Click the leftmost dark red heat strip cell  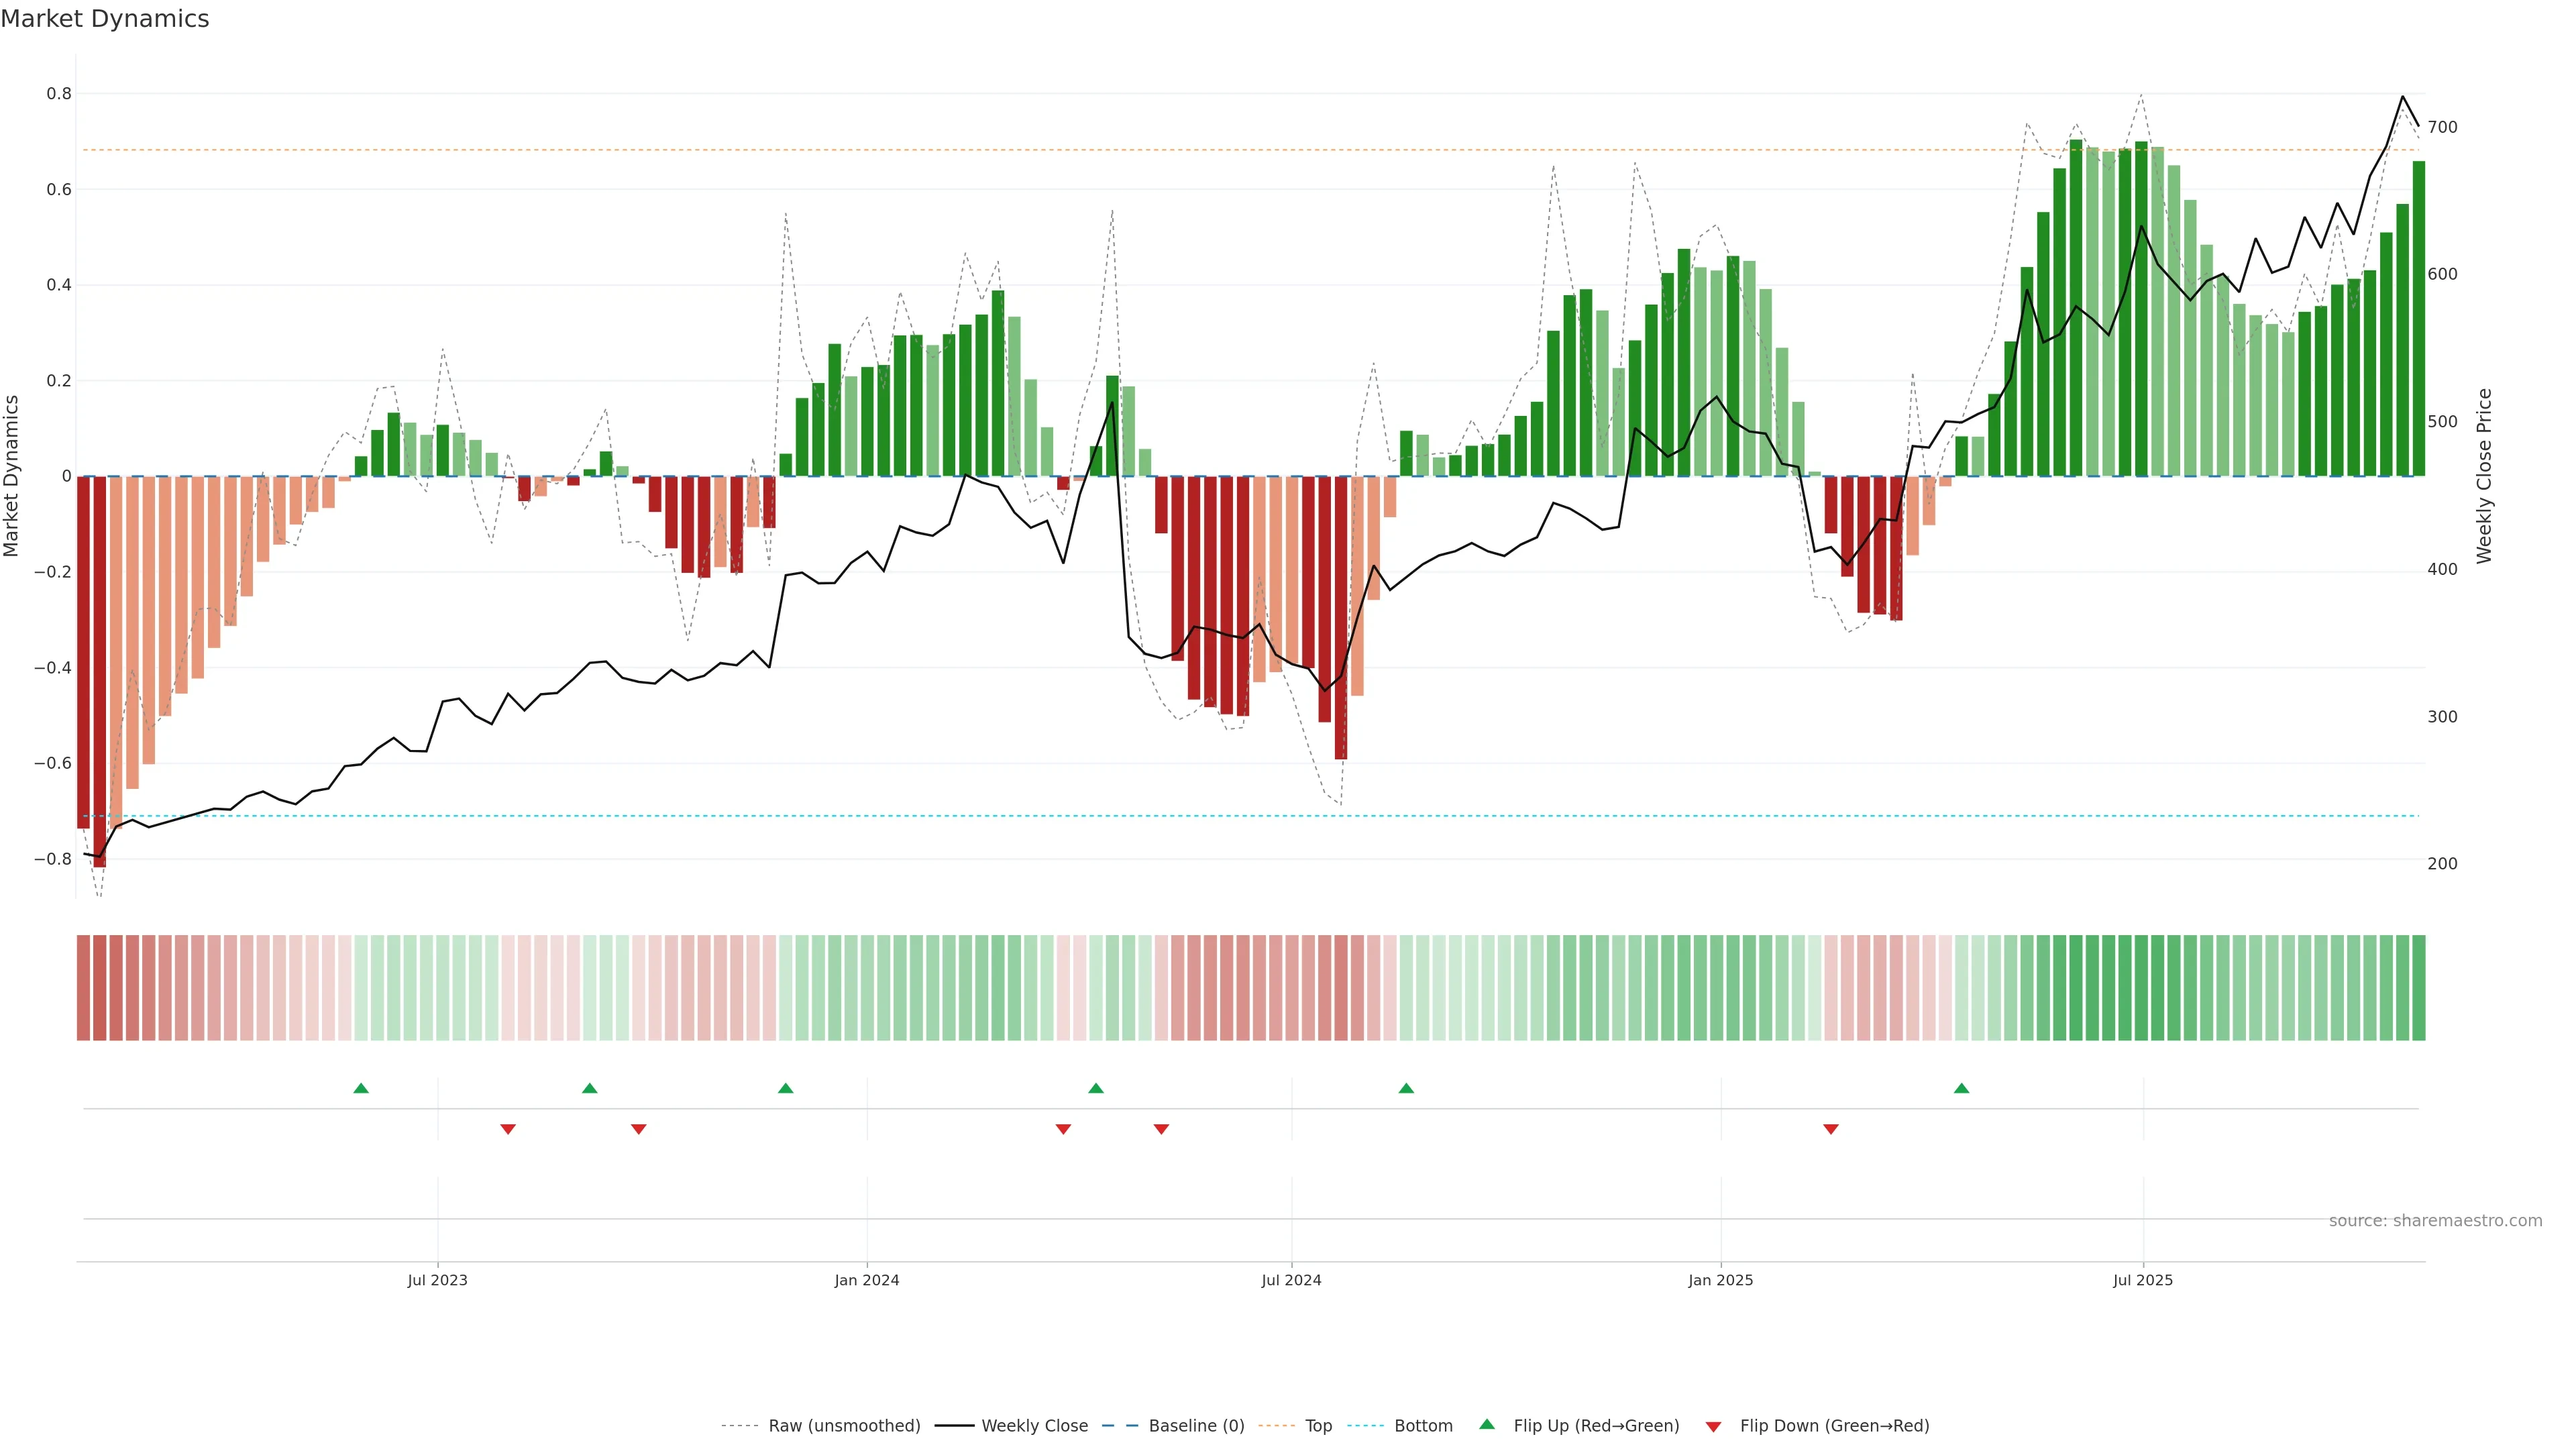[83, 988]
